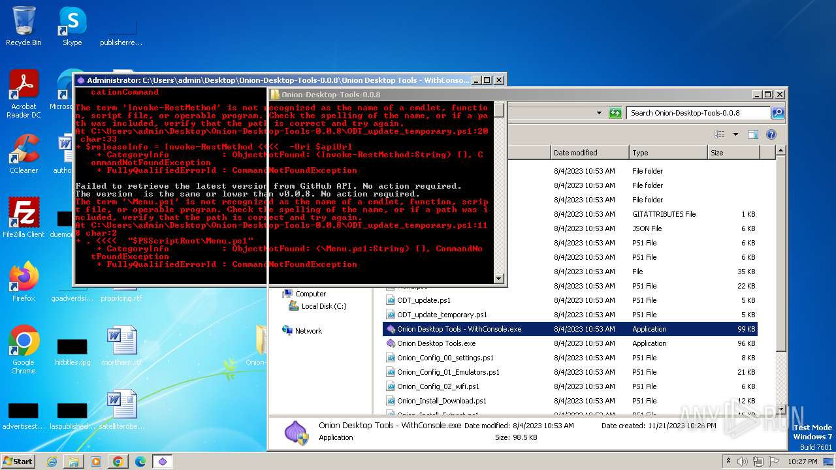Click the taskbar clock showing 10:27 PM
Viewport: 836px width, 470px height.
coord(801,462)
